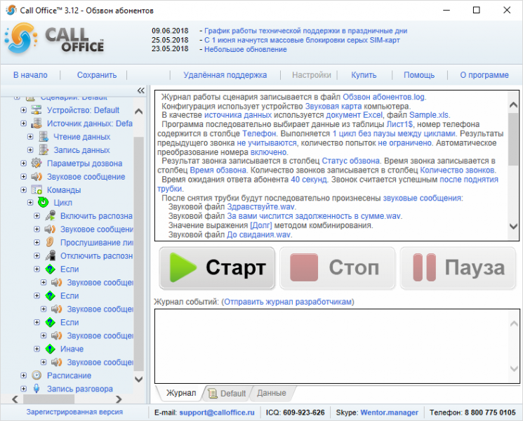The width and height of the screenshot is (523, 421).
Task: Click the Sample.xls file link
Action: coord(429,115)
